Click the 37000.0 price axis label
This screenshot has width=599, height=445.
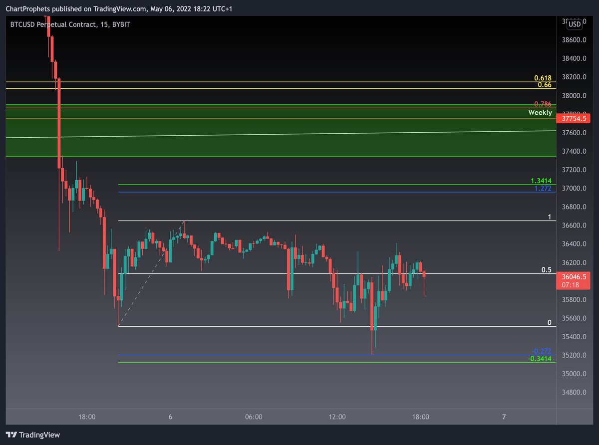(574, 189)
